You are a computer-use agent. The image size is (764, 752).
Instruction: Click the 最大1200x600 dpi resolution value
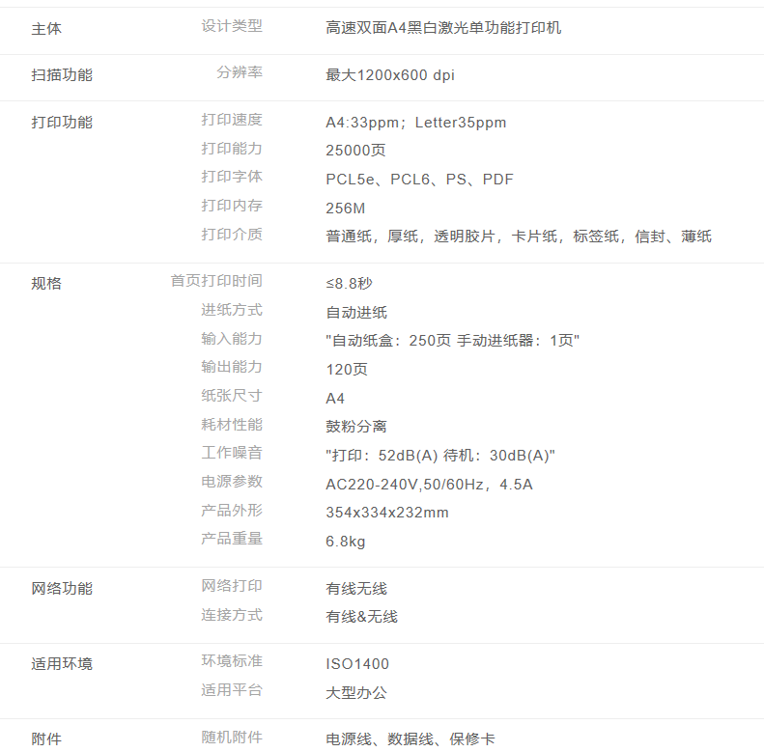click(x=390, y=75)
